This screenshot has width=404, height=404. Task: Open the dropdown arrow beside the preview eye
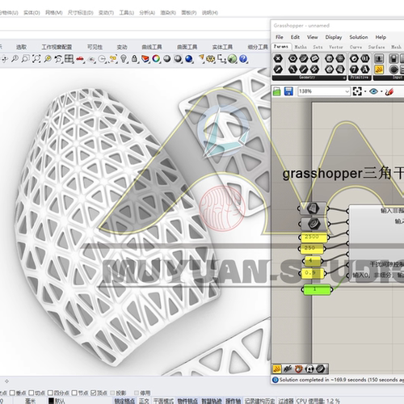pyautogui.click(x=381, y=91)
